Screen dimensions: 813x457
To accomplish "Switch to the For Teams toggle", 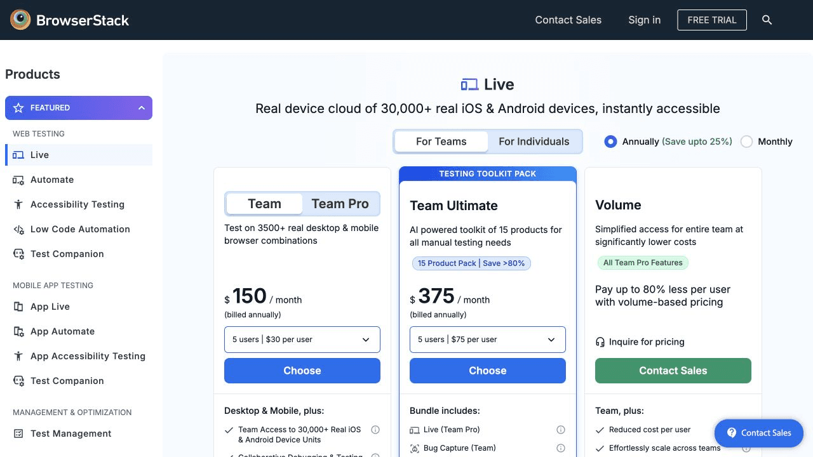I will (441, 142).
